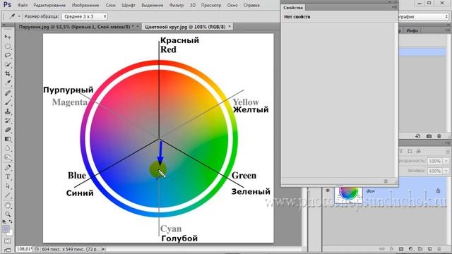Open the Справка menu
452x254 pixels.
[251, 5]
